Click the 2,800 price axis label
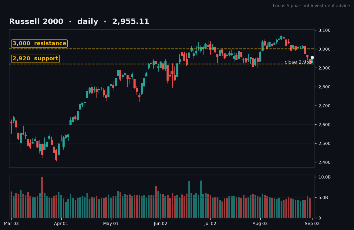 pyautogui.click(x=325, y=87)
